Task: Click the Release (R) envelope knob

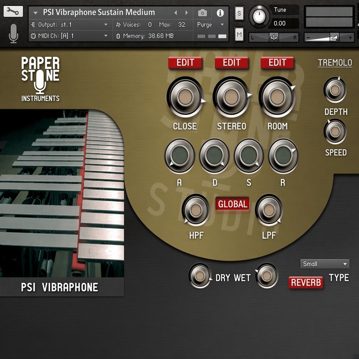Action: pyautogui.click(x=283, y=156)
